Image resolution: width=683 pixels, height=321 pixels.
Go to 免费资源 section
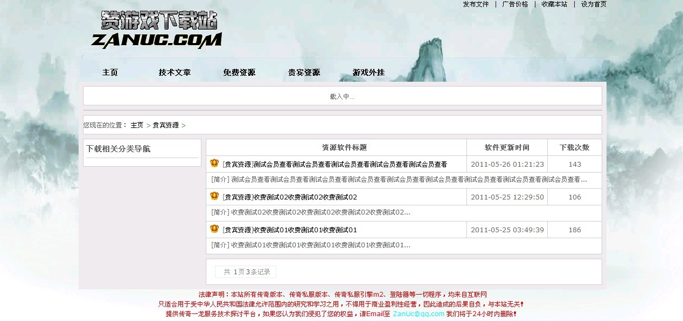(x=239, y=73)
